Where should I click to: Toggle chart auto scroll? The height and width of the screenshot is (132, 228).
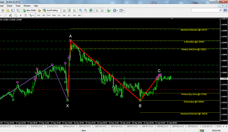pos(97,11)
